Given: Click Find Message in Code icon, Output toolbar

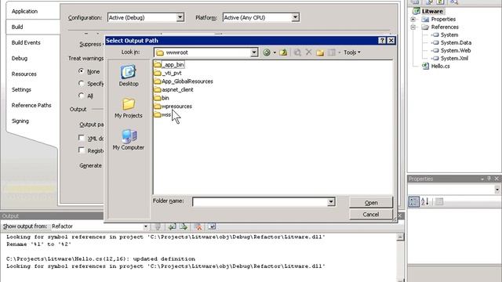Looking at the screenshot, I should 158,226.
